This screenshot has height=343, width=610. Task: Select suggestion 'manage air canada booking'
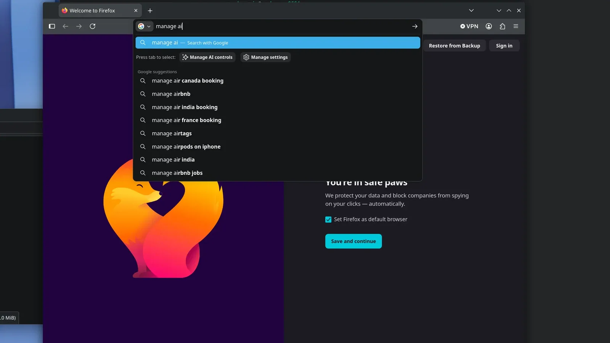tap(278, 81)
